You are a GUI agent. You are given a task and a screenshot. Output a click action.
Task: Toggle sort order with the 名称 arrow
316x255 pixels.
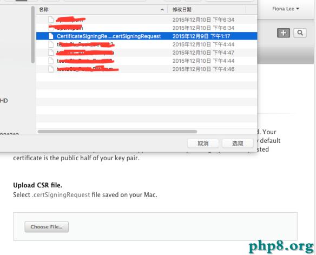(162, 10)
